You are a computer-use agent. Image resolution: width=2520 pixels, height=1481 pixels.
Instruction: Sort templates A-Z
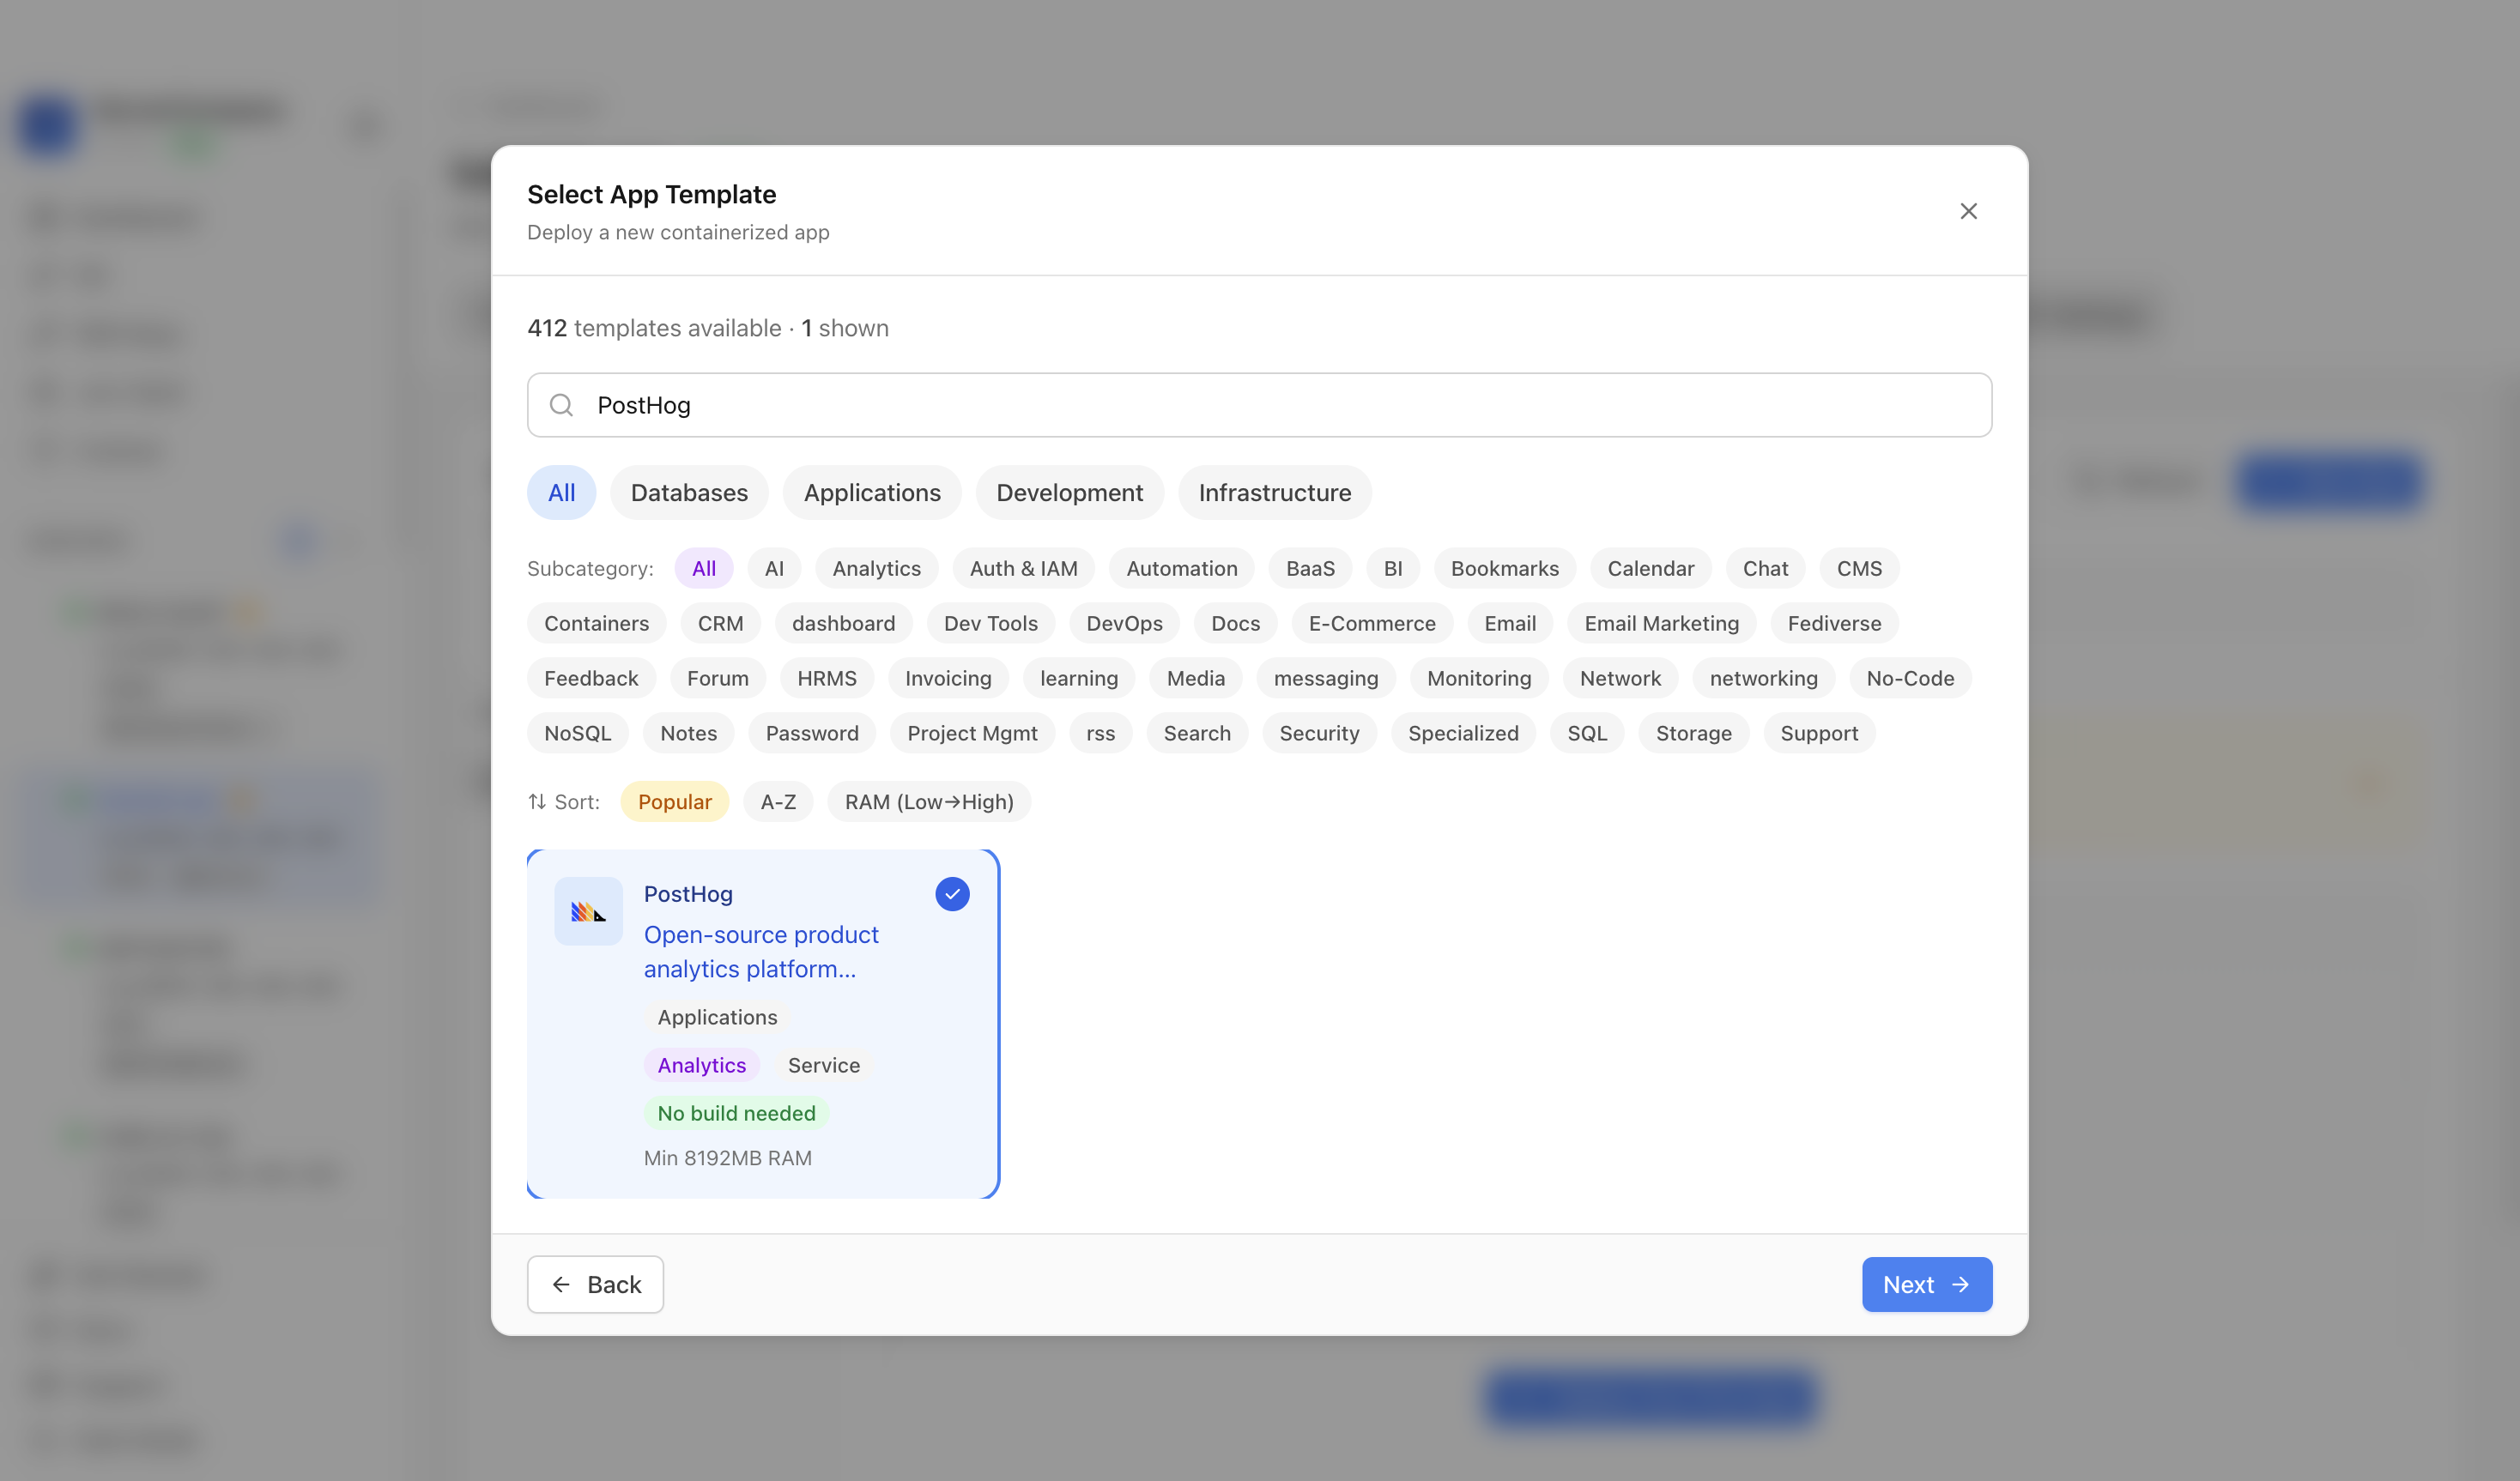[778, 802]
